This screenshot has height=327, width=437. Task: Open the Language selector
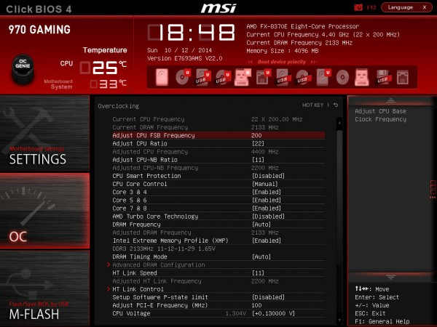tap(406, 7)
